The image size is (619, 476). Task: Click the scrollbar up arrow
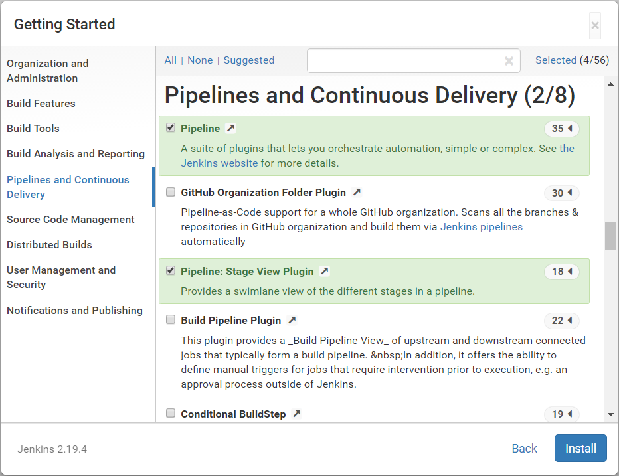click(x=610, y=84)
